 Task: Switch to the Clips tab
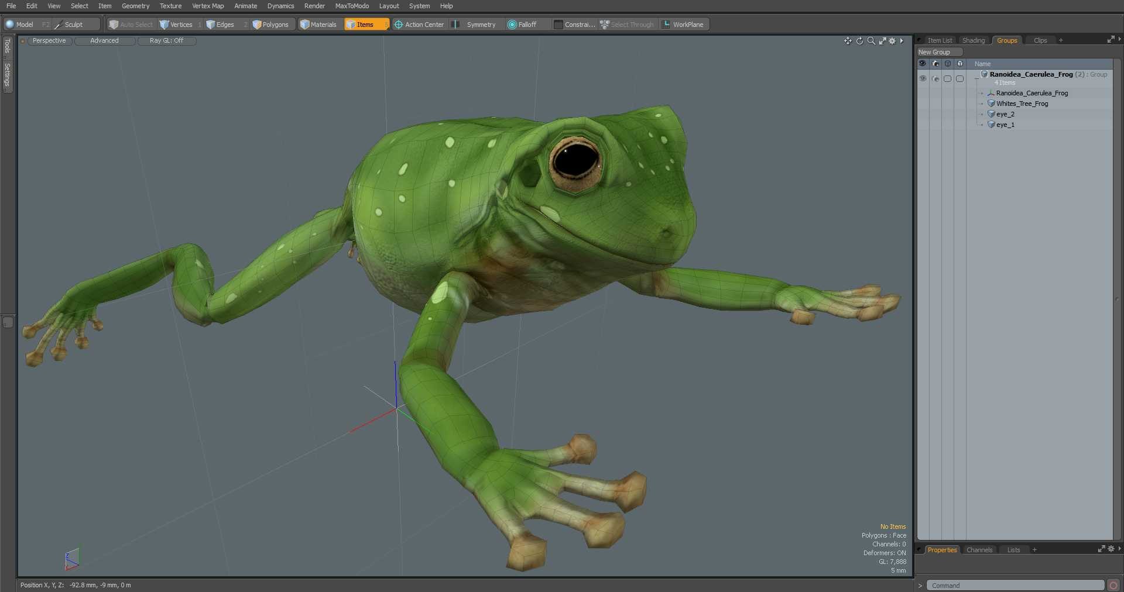1040,40
